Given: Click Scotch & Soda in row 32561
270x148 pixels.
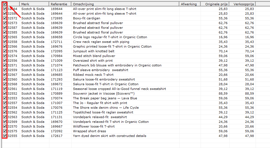Looking at the screenshot, I should coord(33,89).
